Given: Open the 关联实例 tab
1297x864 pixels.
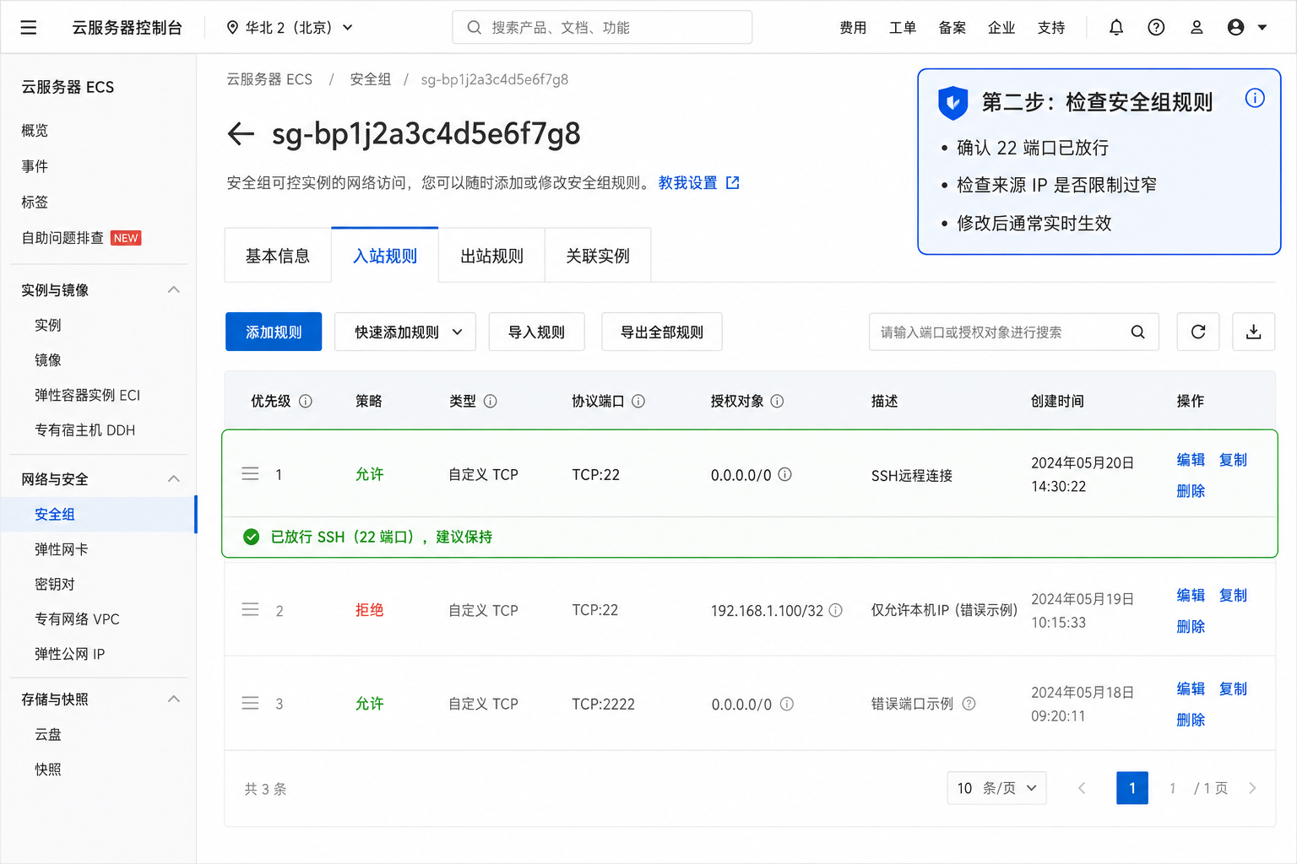Looking at the screenshot, I should (x=598, y=256).
